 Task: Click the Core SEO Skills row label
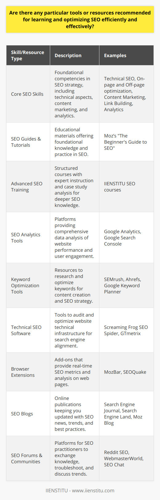27,94
